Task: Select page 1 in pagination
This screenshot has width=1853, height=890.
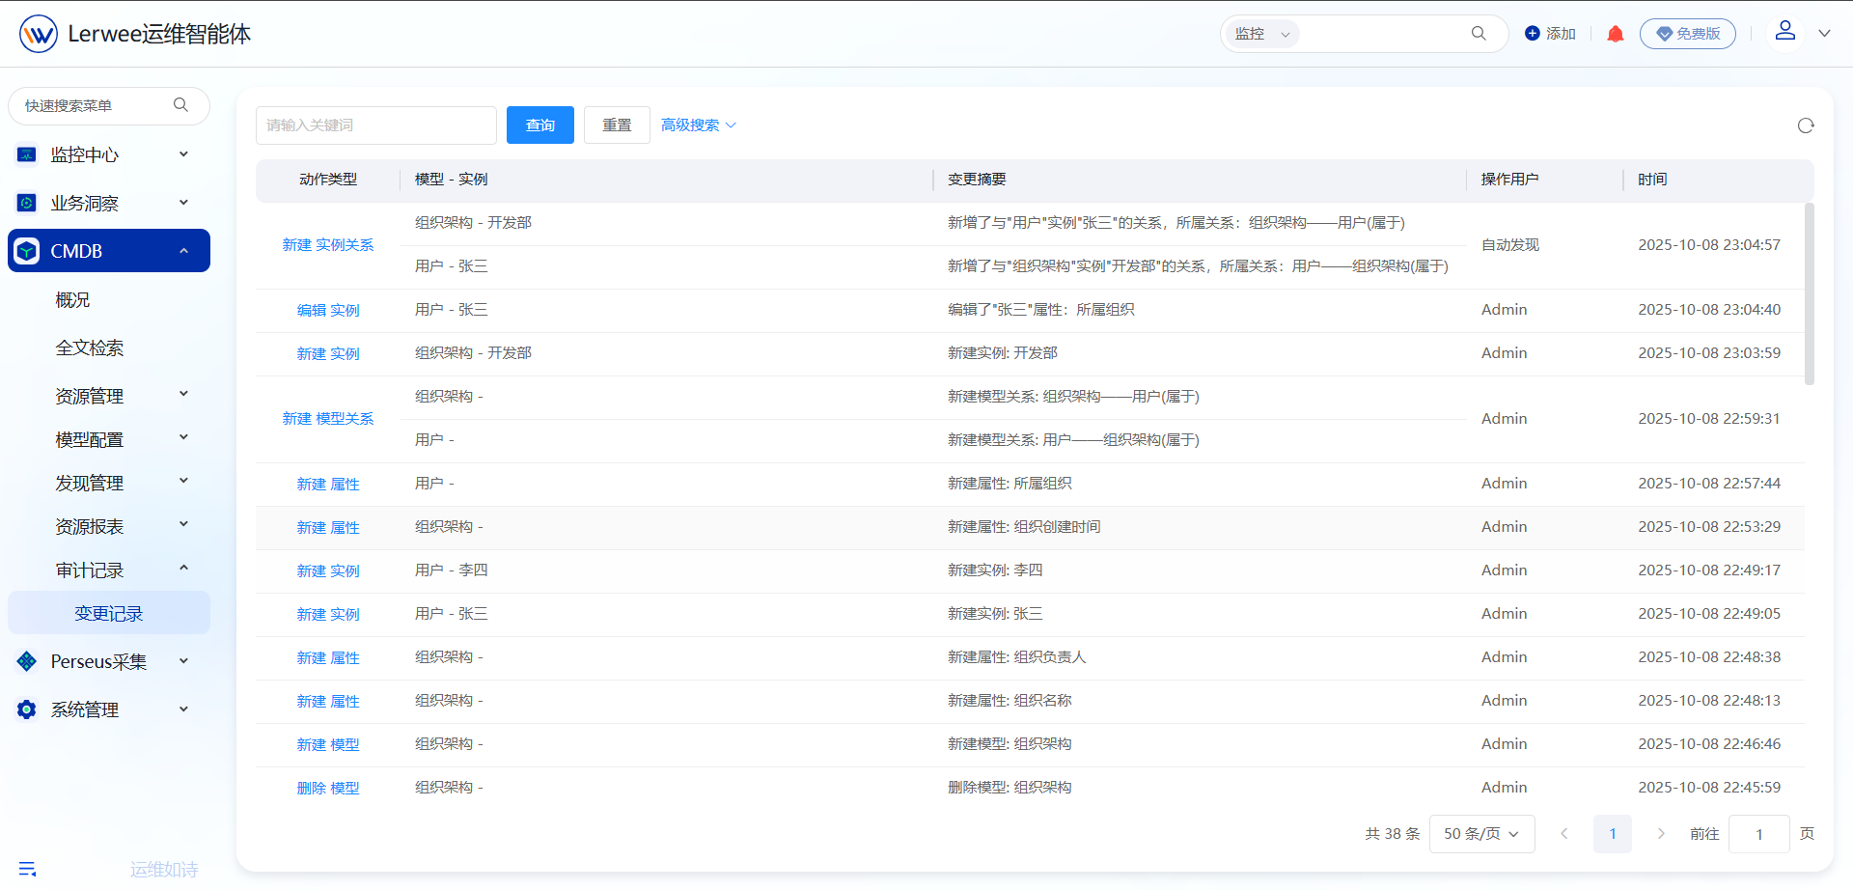Action: pyautogui.click(x=1613, y=834)
